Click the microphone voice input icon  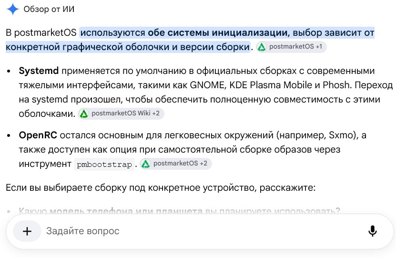click(x=373, y=231)
